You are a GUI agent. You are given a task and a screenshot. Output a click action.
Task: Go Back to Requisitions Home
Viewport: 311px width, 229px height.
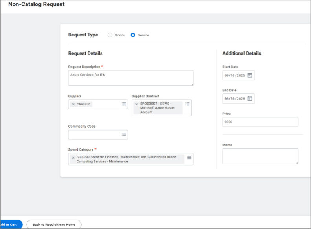[x=54, y=224]
